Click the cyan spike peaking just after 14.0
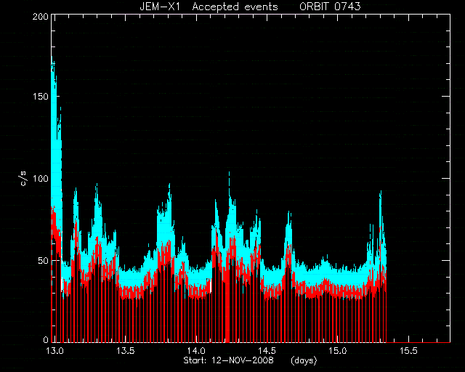This screenshot has width=465, height=372. tap(230, 175)
